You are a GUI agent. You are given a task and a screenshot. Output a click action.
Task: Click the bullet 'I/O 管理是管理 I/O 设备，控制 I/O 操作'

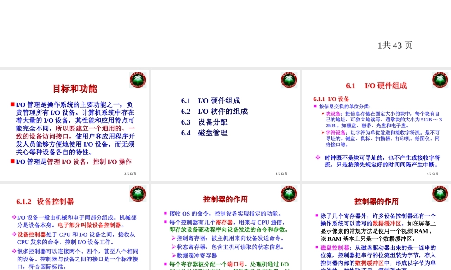pyautogui.click(x=74, y=162)
